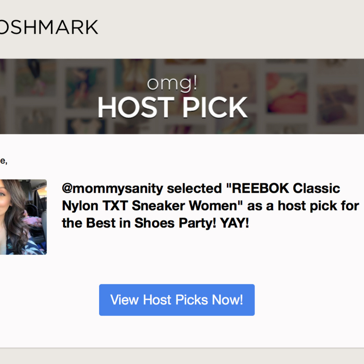This screenshot has width=364, height=364.
Task: Click the gray footer strip below the email card
Action: [182, 356]
